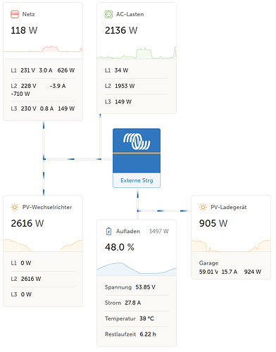Screen dimensions: 276x352
Task: Select the 905 W PV charger value
Action: point(213,223)
